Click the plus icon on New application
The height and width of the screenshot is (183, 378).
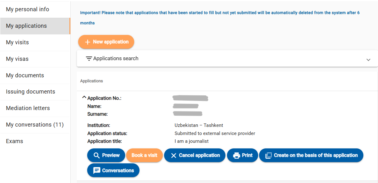pyautogui.click(x=87, y=42)
